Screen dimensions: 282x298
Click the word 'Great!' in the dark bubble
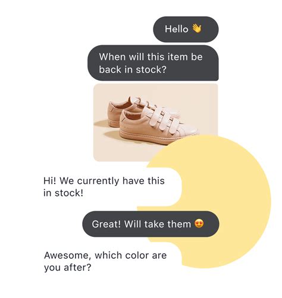pyautogui.click(x=106, y=224)
